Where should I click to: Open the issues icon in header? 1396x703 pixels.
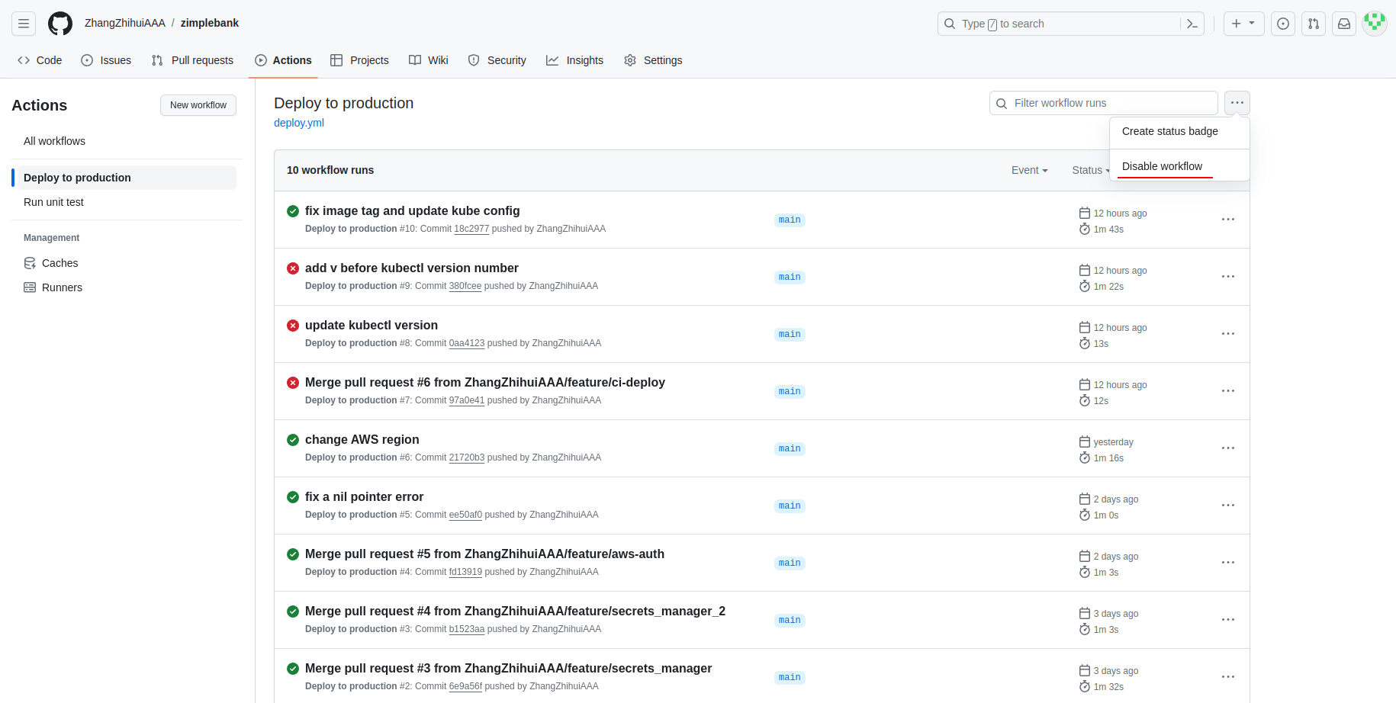click(1283, 24)
